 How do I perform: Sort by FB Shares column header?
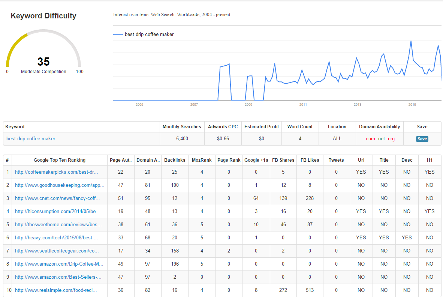point(283,160)
